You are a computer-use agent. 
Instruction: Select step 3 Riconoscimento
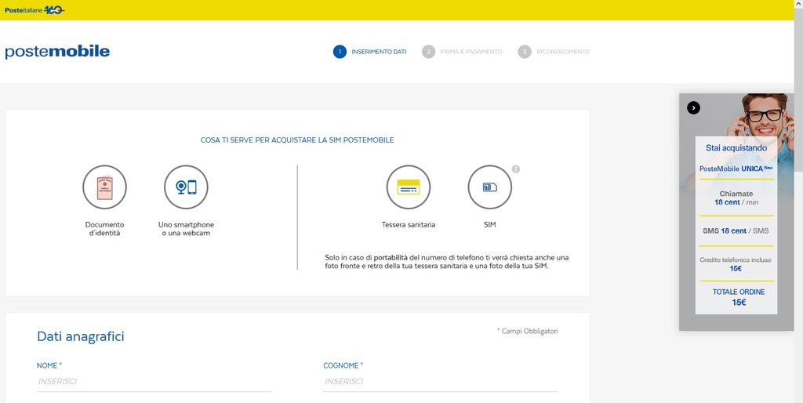click(554, 52)
